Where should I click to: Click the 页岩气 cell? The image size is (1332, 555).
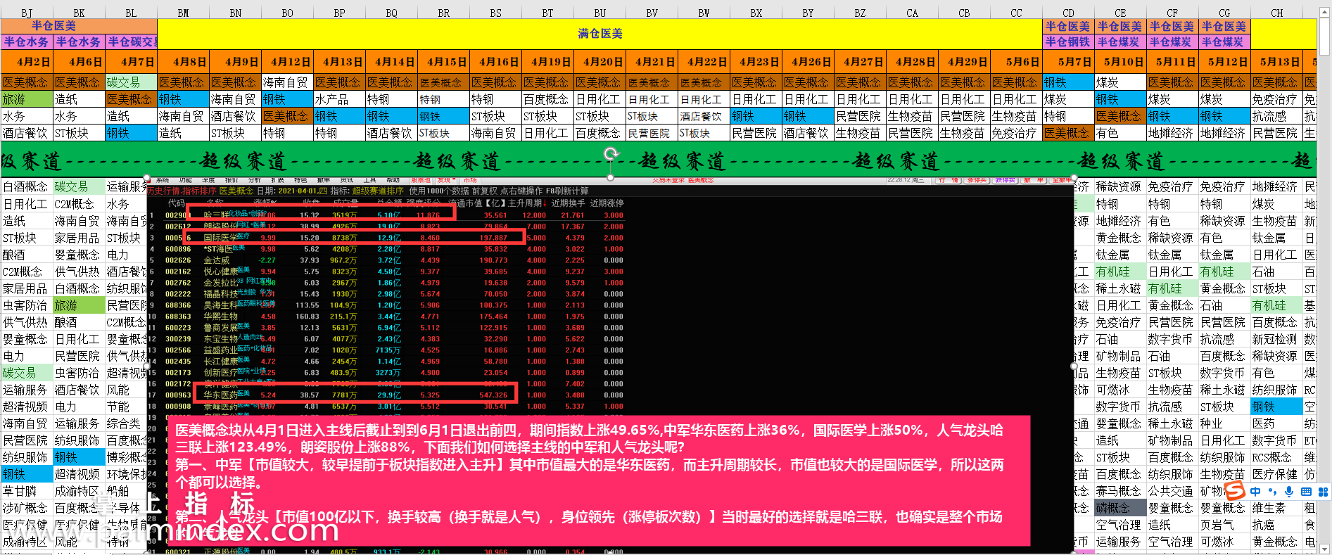[1224, 525]
